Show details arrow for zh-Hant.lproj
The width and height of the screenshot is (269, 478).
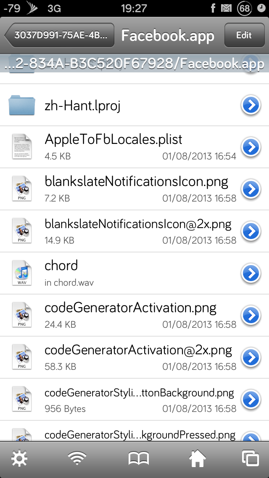pos(251,105)
